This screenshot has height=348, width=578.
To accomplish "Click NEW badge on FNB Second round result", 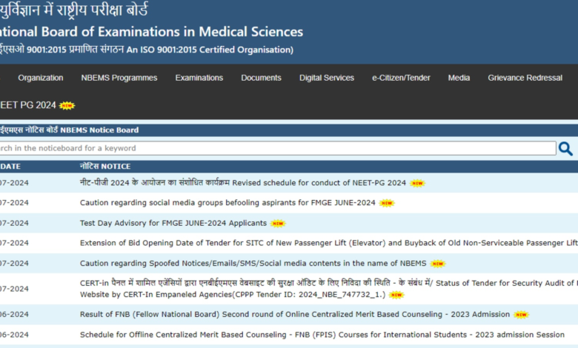I will coord(521,315).
